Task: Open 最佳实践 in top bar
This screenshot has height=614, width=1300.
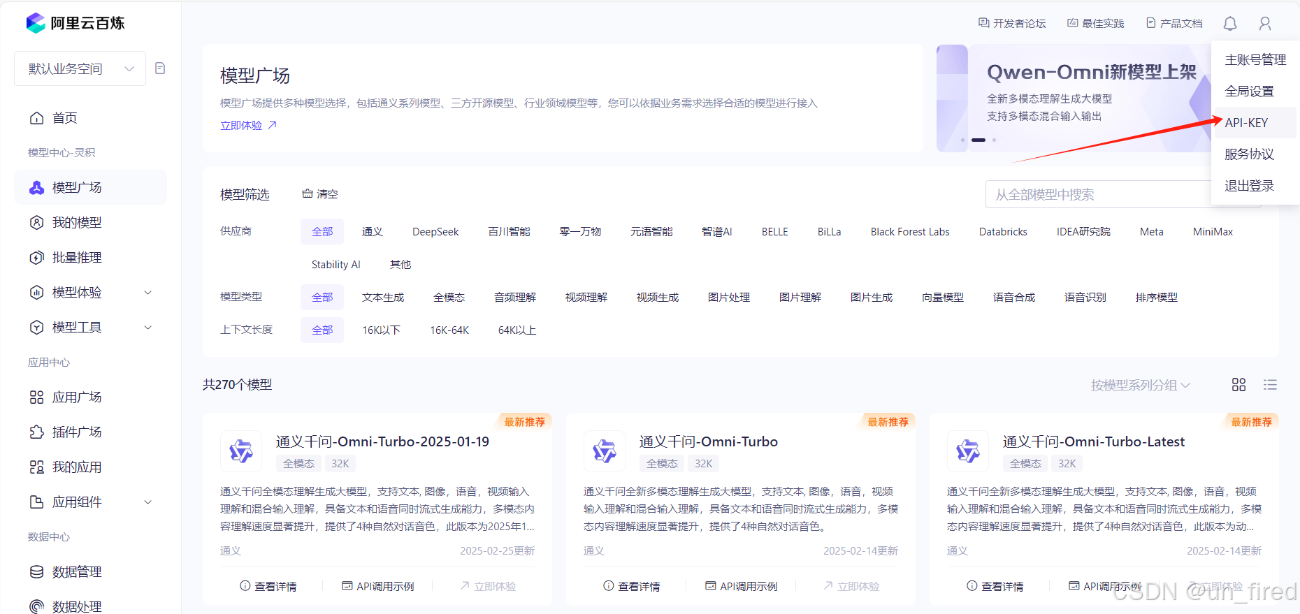Action: (1095, 23)
